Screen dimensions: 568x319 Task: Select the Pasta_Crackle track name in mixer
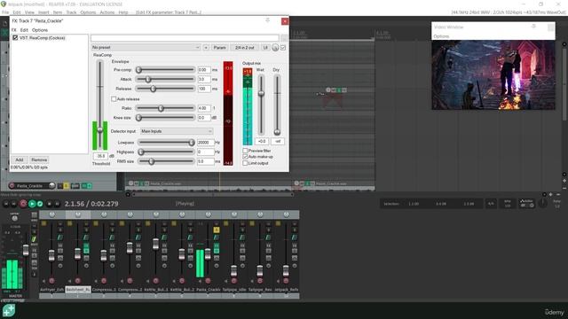(208, 290)
